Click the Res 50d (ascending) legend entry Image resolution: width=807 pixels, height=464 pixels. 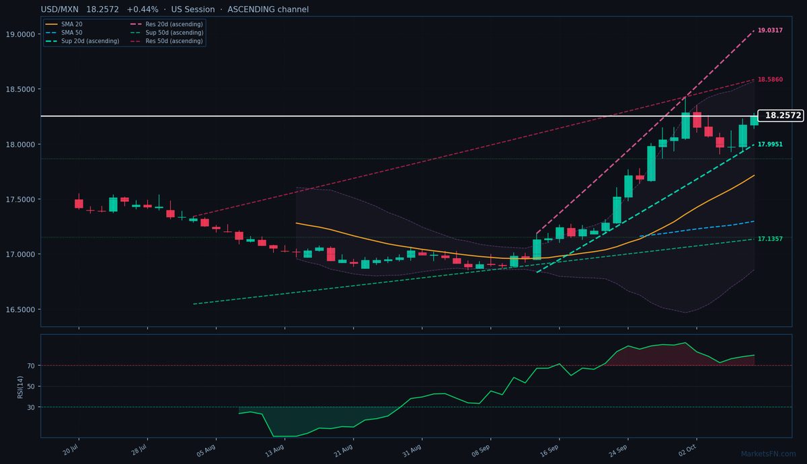(166, 41)
